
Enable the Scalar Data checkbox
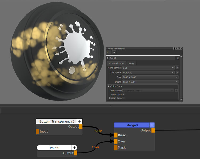(123, 98)
